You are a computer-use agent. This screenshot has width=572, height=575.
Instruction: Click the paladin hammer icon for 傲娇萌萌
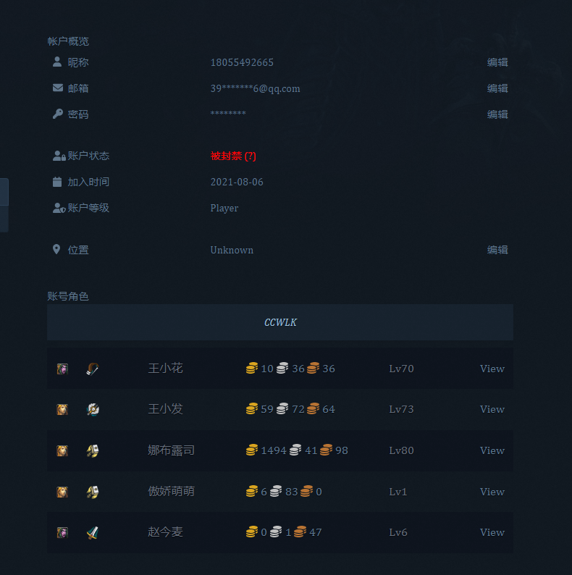(x=92, y=492)
